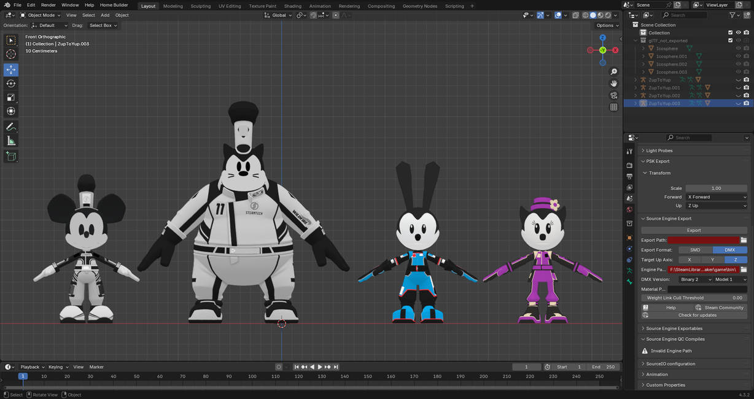Switch perspective/orthographic with the grid gizmo
754x399 pixels.
coord(613,107)
